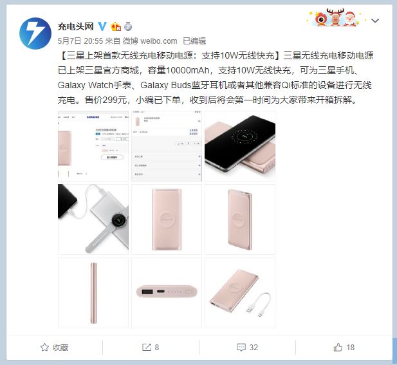Open the 充电头网 lightning bolt avatar
397x365 pixels.
point(35,33)
